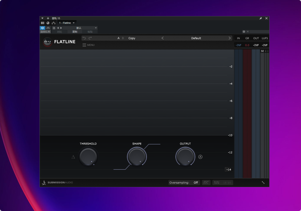Open the window menu triangle at top-left
Screen dimensions: 301x211
coord(42,18)
